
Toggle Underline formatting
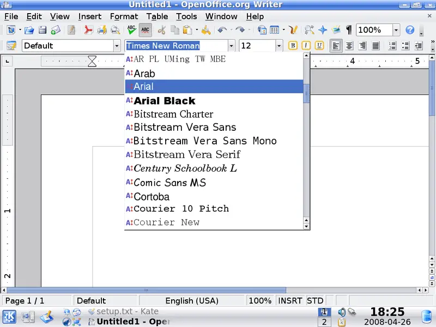(319, 46)
